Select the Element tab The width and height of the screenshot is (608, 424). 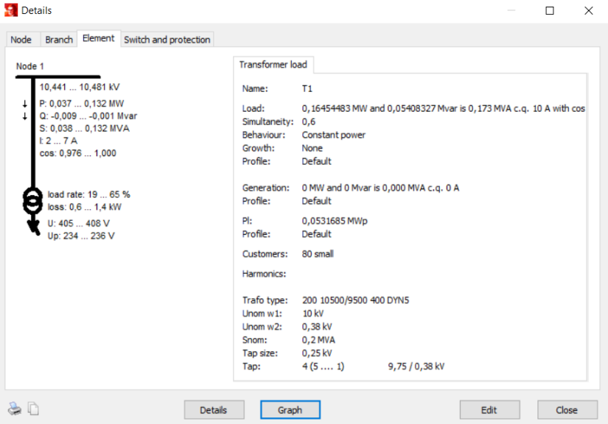98,38
